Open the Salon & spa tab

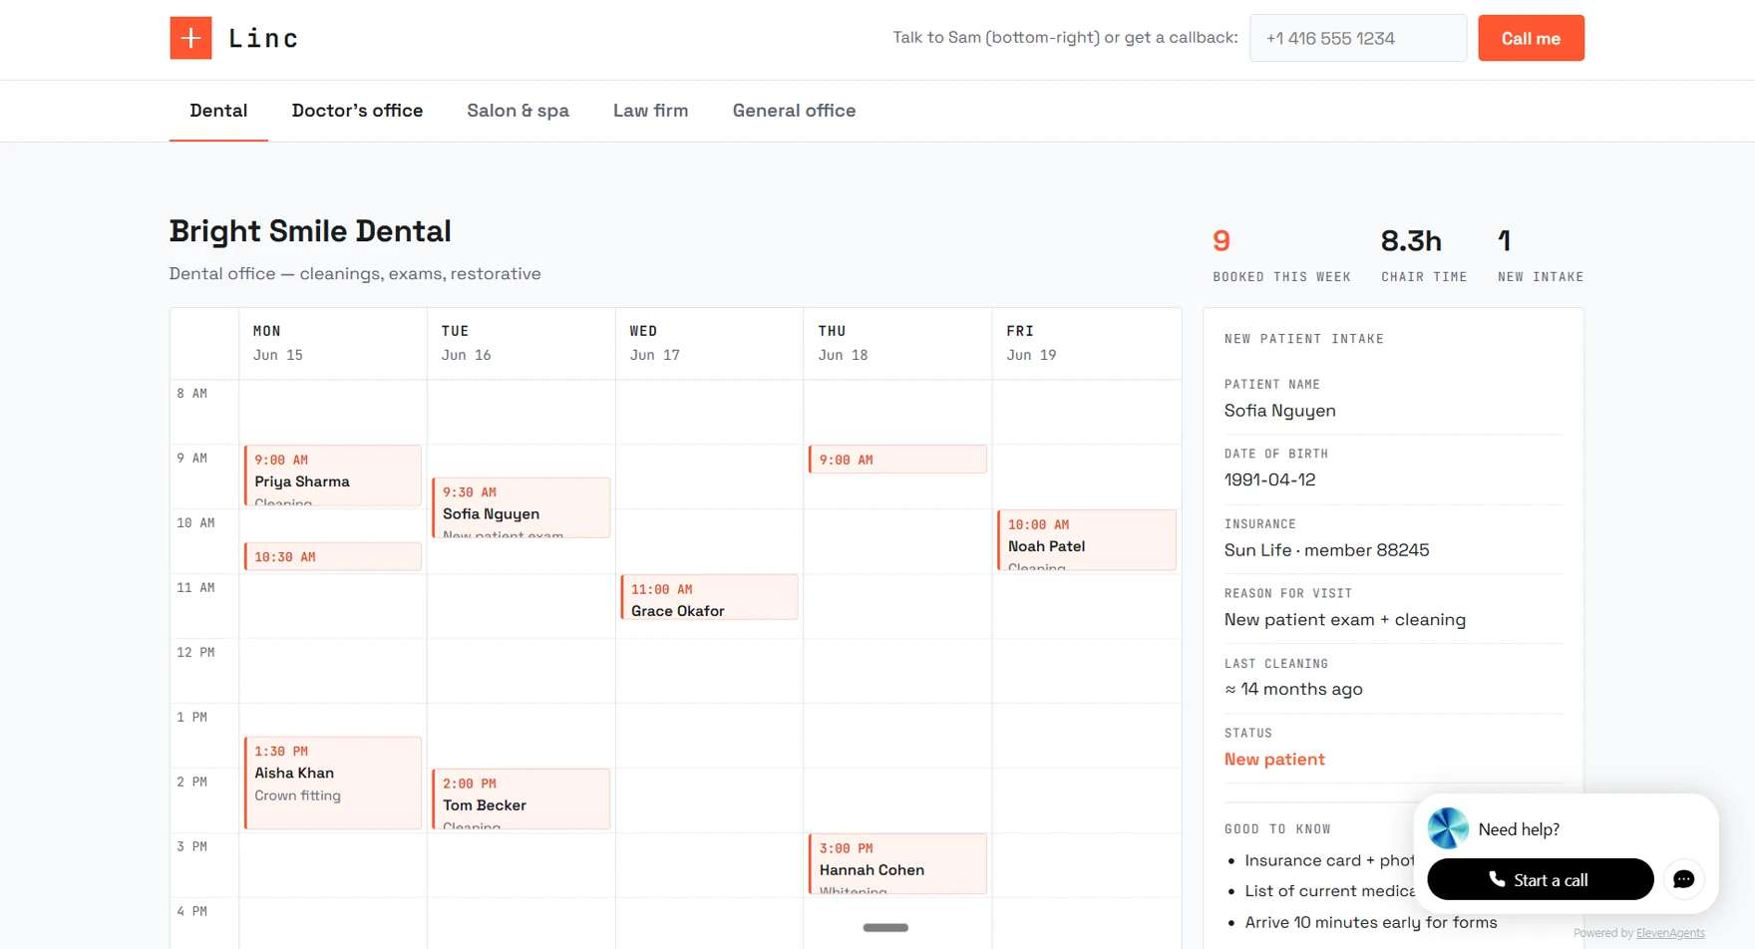(x=518, y=111)
